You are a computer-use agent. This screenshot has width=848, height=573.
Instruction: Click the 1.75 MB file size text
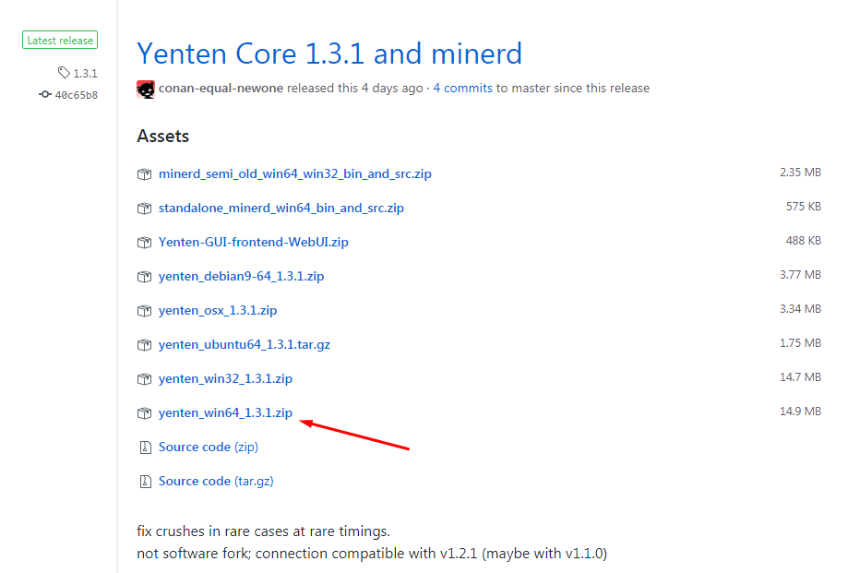pos(800,342)
